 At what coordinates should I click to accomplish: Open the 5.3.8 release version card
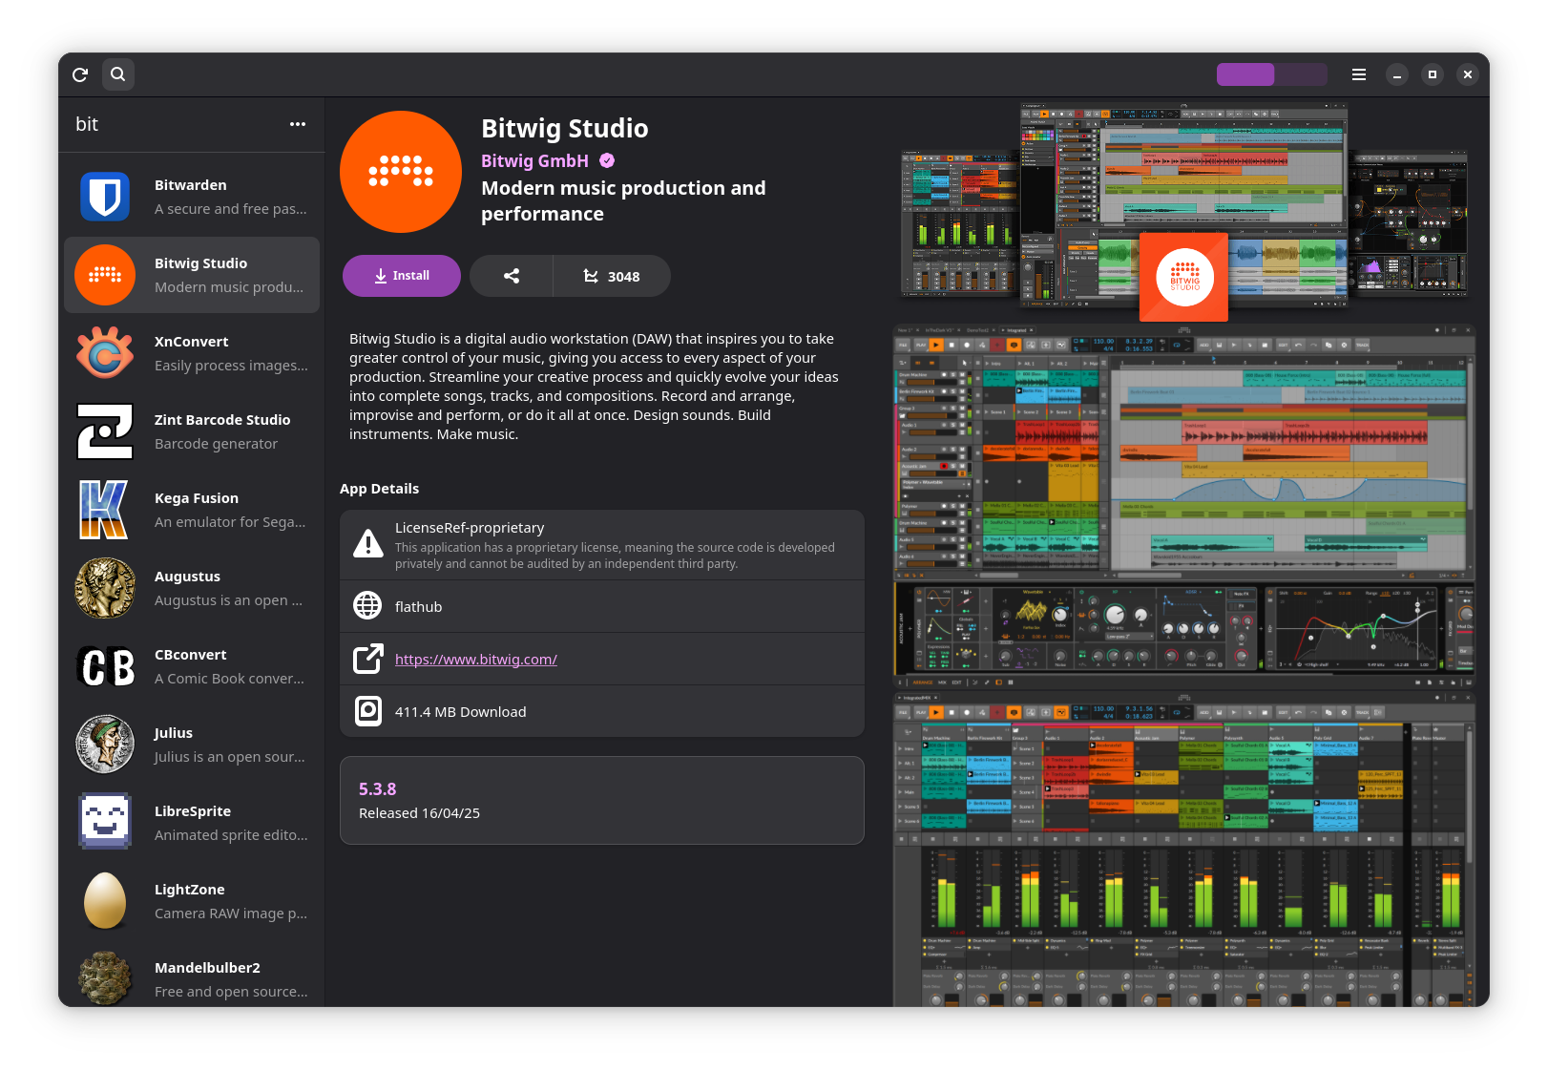602,800
